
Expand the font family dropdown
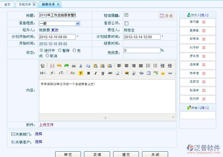[x=52, y=73]
